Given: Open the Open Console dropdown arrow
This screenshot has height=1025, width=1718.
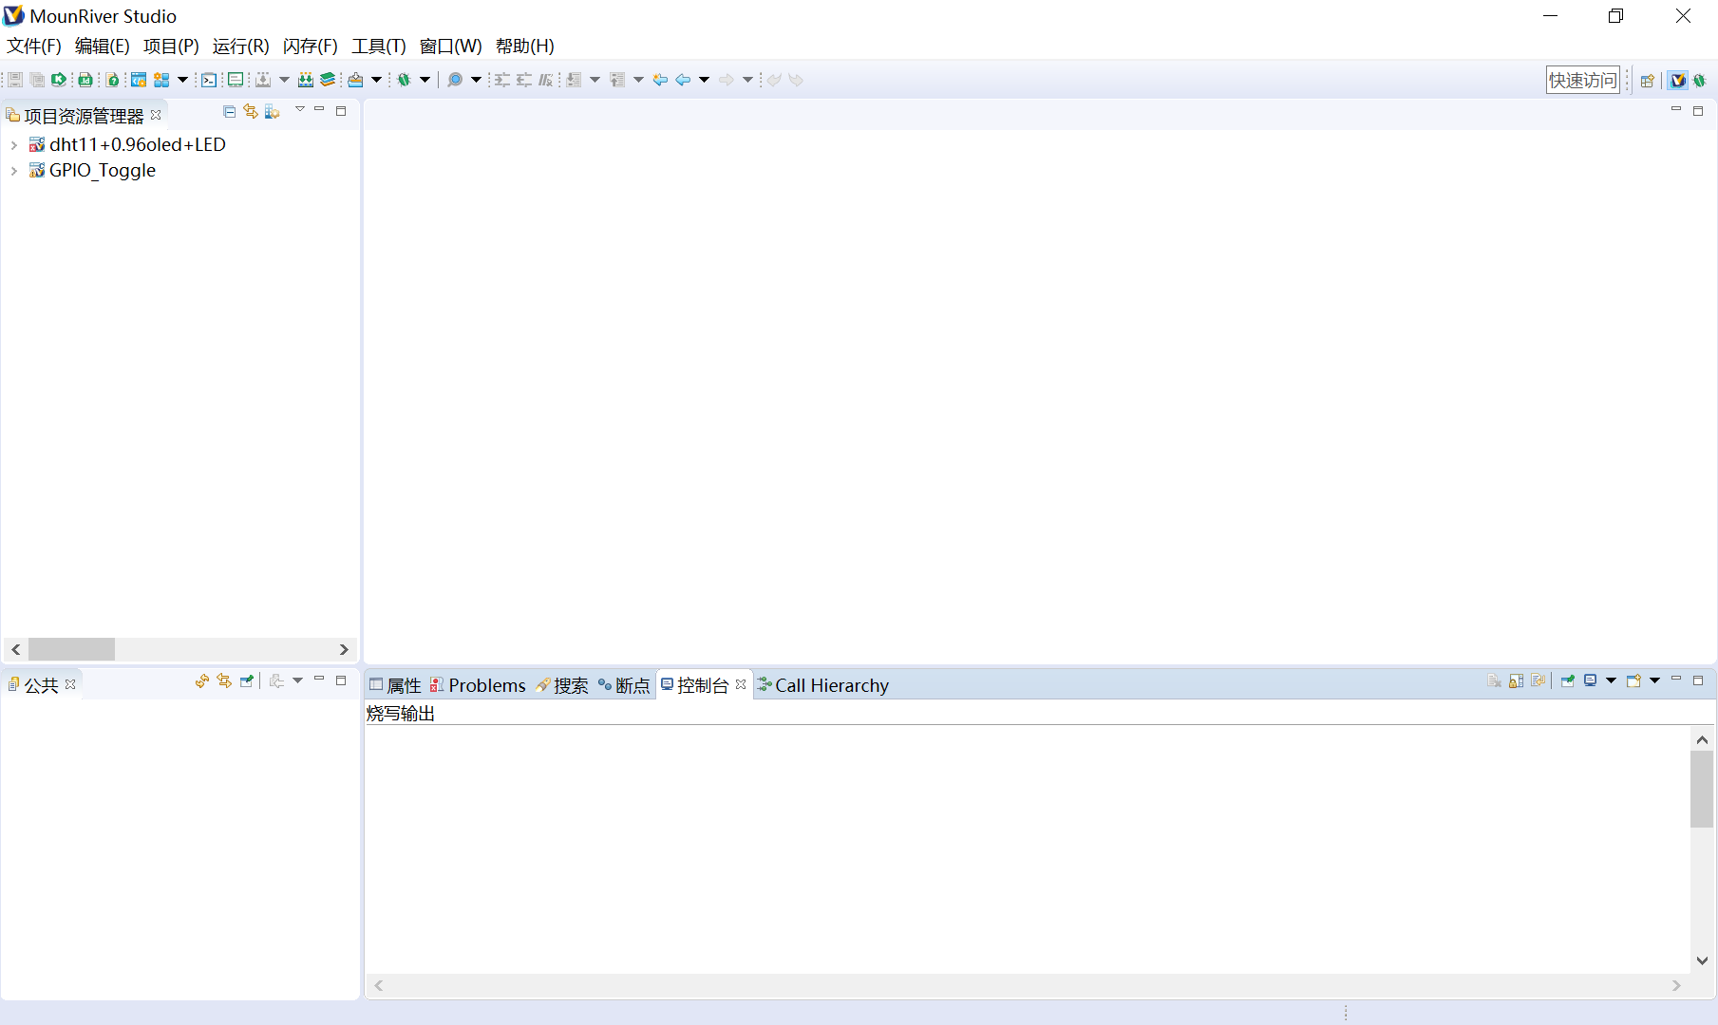Looking at the screenshot, I should coord(1655,680).
